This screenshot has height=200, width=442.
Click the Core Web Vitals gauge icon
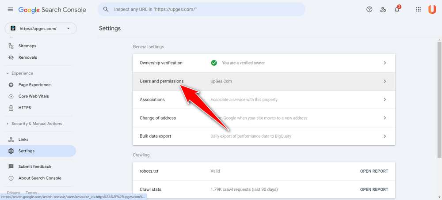[x=11, y=96]
